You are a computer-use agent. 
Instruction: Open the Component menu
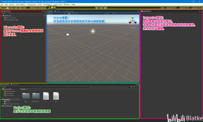pyautogui.click(x=31, y=4)
